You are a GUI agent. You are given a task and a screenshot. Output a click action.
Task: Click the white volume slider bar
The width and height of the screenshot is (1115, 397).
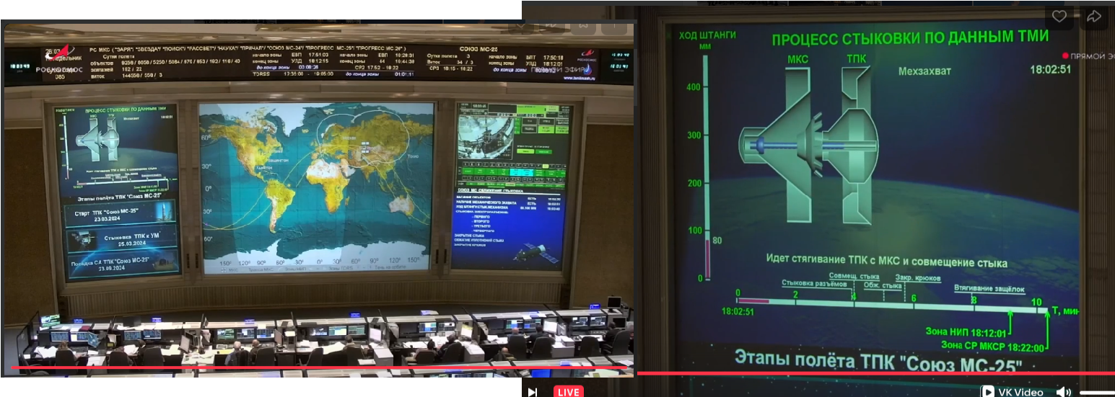pos(1097,392)
